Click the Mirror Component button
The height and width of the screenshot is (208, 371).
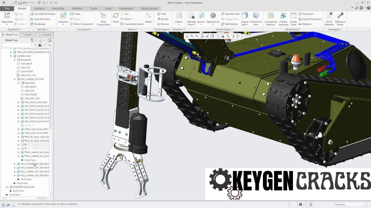[81, 24]
